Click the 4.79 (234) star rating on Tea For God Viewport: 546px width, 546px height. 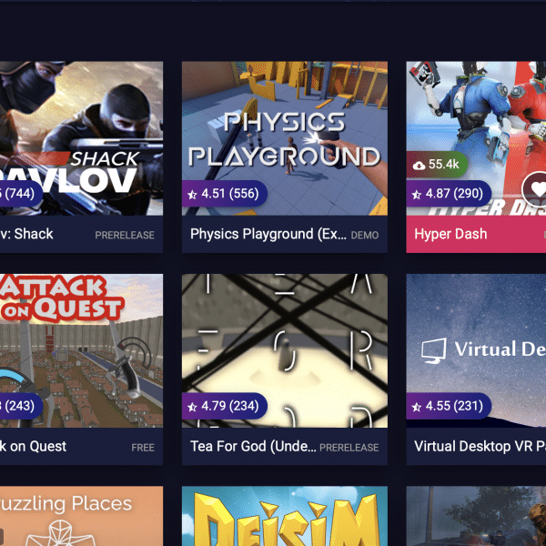point(224,406)
